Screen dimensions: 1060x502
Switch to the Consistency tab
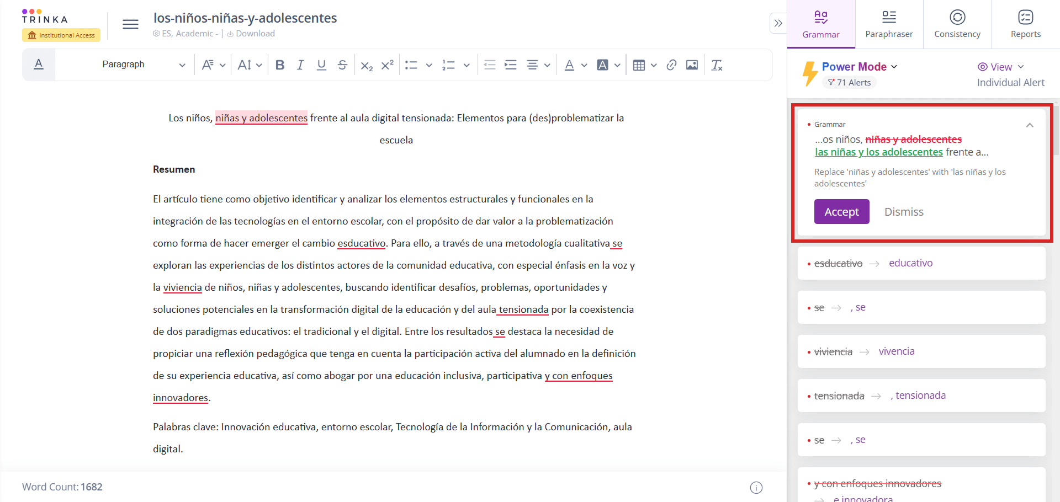(x=957, y=24)
